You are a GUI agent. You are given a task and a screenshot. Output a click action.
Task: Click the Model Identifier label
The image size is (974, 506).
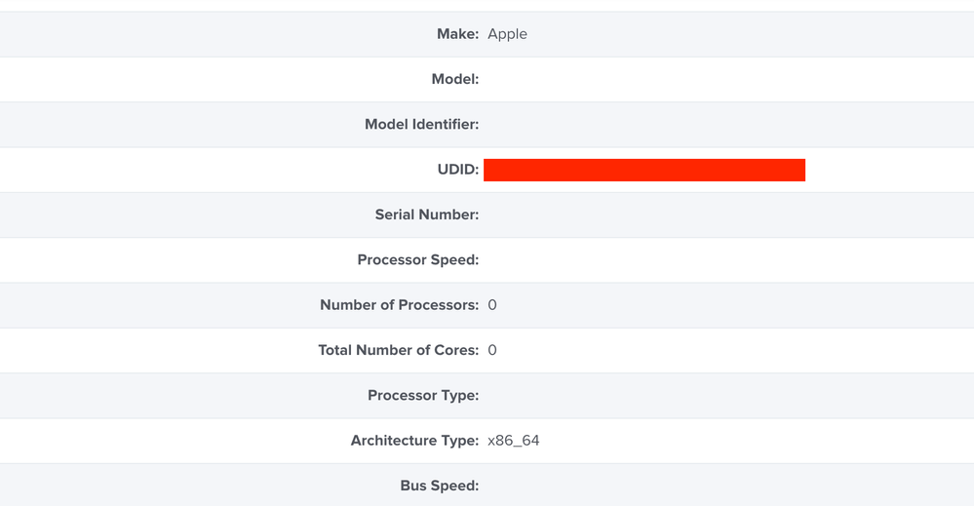(421, 124)
